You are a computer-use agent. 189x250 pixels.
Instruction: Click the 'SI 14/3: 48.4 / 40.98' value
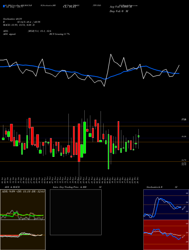pyautogui.click(x=29, y=22)
